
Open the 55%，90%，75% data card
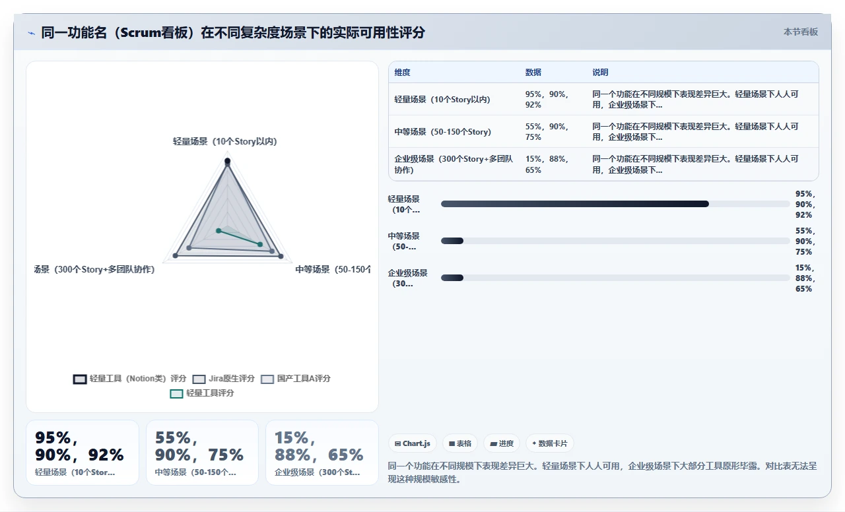[x=202, y=453]
